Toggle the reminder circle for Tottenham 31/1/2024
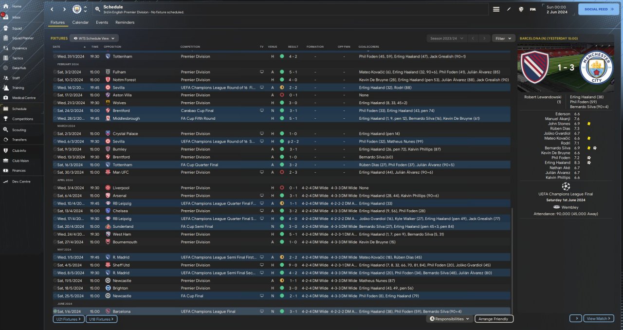The height and width of the screenshot is (330, 623). 55,56
